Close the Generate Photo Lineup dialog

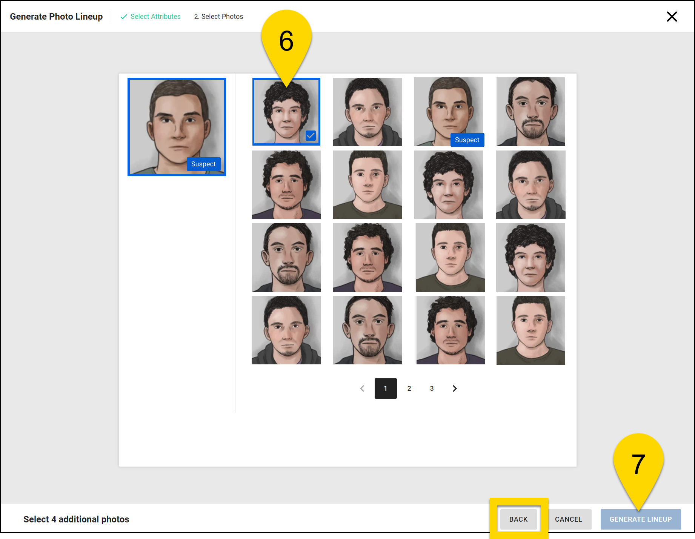[672, 16]
